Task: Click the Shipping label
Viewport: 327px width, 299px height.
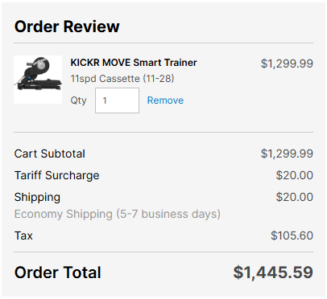Action: pos(37,198)
